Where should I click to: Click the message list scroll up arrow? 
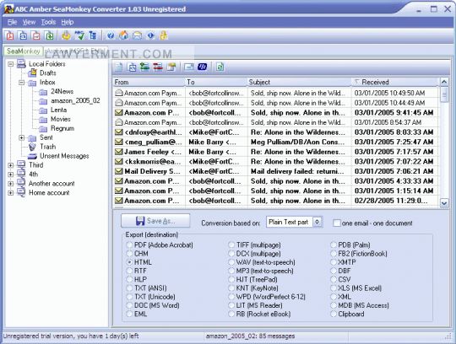(x=444, y=82)
